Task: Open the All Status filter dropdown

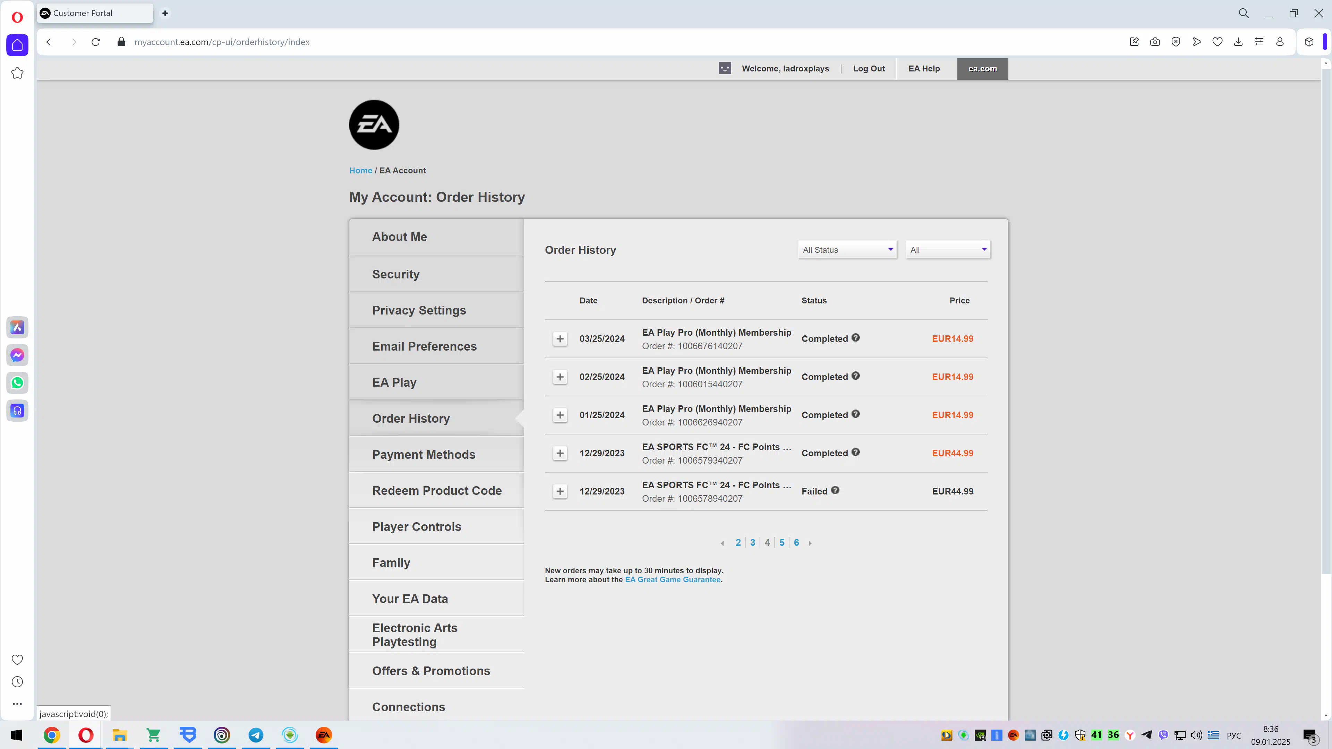Action: 847,250
